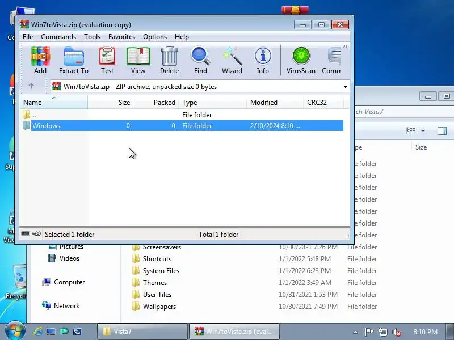Select the System Files folder
This screenshot has width=454, height=340.
[x=155, y=271]
